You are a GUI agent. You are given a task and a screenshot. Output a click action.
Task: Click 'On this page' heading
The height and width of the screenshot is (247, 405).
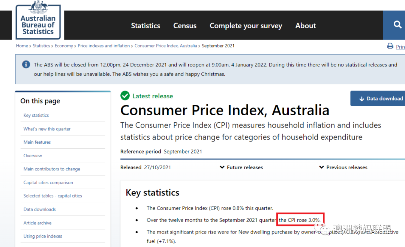coord(40,101)
